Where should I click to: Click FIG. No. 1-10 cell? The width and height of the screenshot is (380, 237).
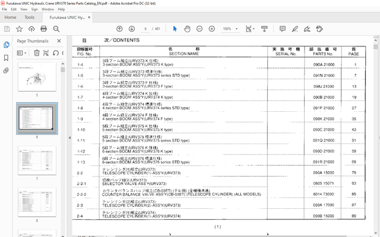point(81,130)
